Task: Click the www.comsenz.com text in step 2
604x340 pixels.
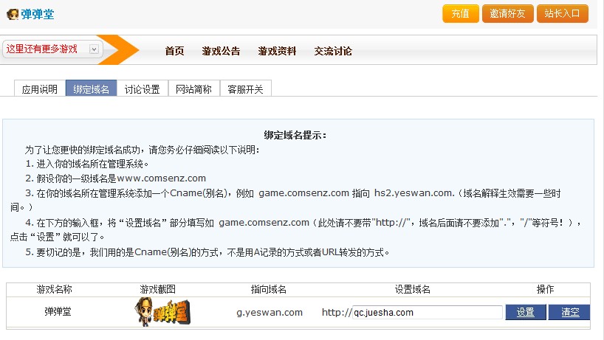Action: pos(162,178)
